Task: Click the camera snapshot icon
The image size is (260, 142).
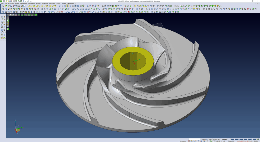Action: tap(154, 6)
